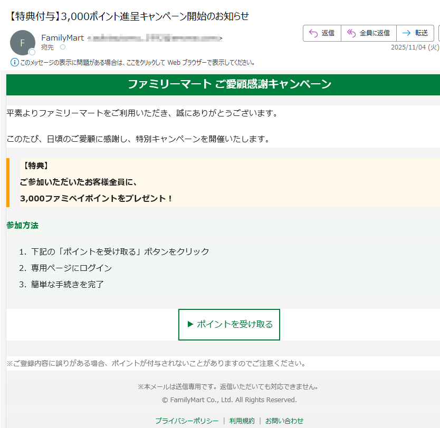Viewport: 440px width, 428px height.
Task: Open the sender's avatar showing letter F
Action: (x=22, y=41)
